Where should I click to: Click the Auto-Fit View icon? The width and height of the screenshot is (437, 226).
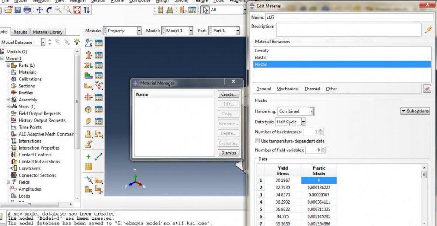[77, 10]
